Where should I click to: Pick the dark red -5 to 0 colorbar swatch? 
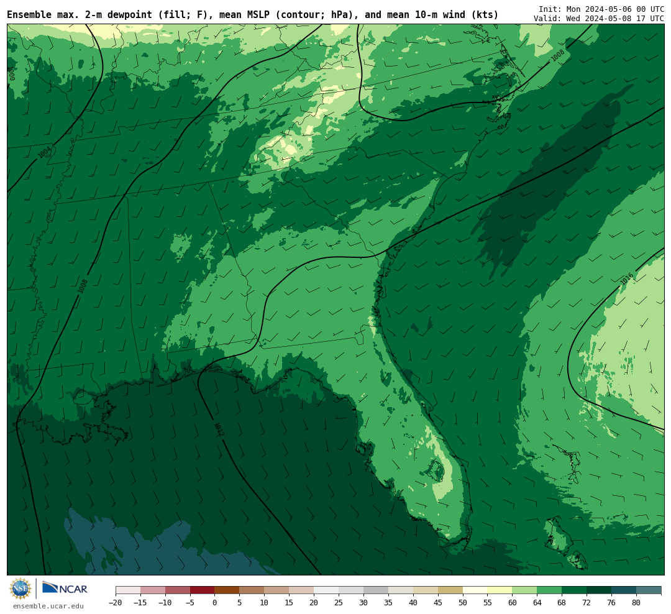[x=202, y=590]
